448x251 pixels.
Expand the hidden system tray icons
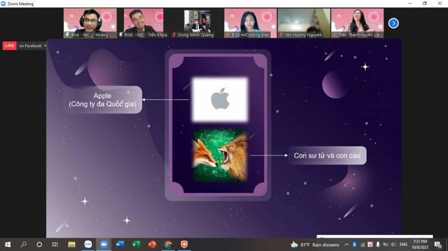pyautogui.click(x=347, y=244)
